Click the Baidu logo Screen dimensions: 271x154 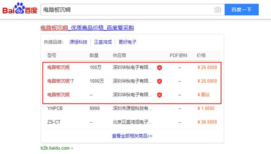pos(20,8)
